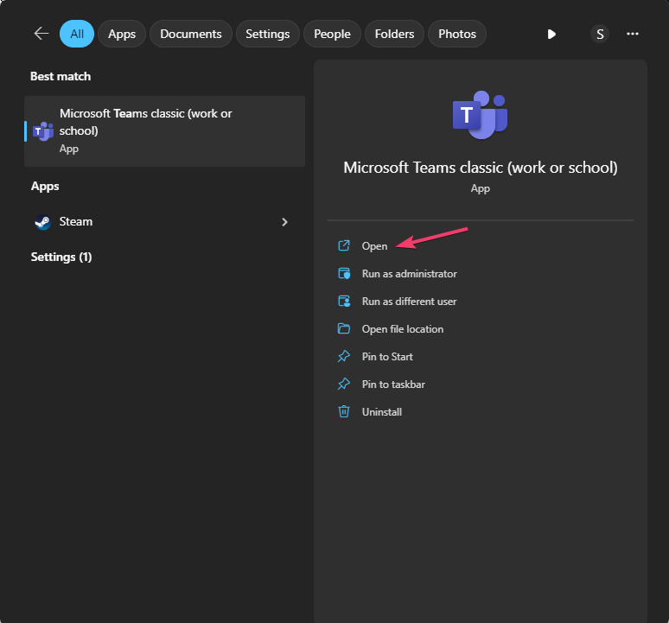669x623 pixels.
Task: Open the three-dot more options menu
Action: pos(633,34)
